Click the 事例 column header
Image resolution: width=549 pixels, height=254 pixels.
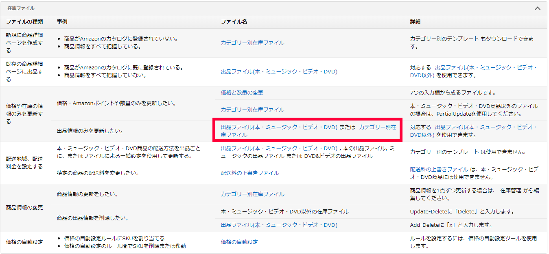(x=62, y=22)
